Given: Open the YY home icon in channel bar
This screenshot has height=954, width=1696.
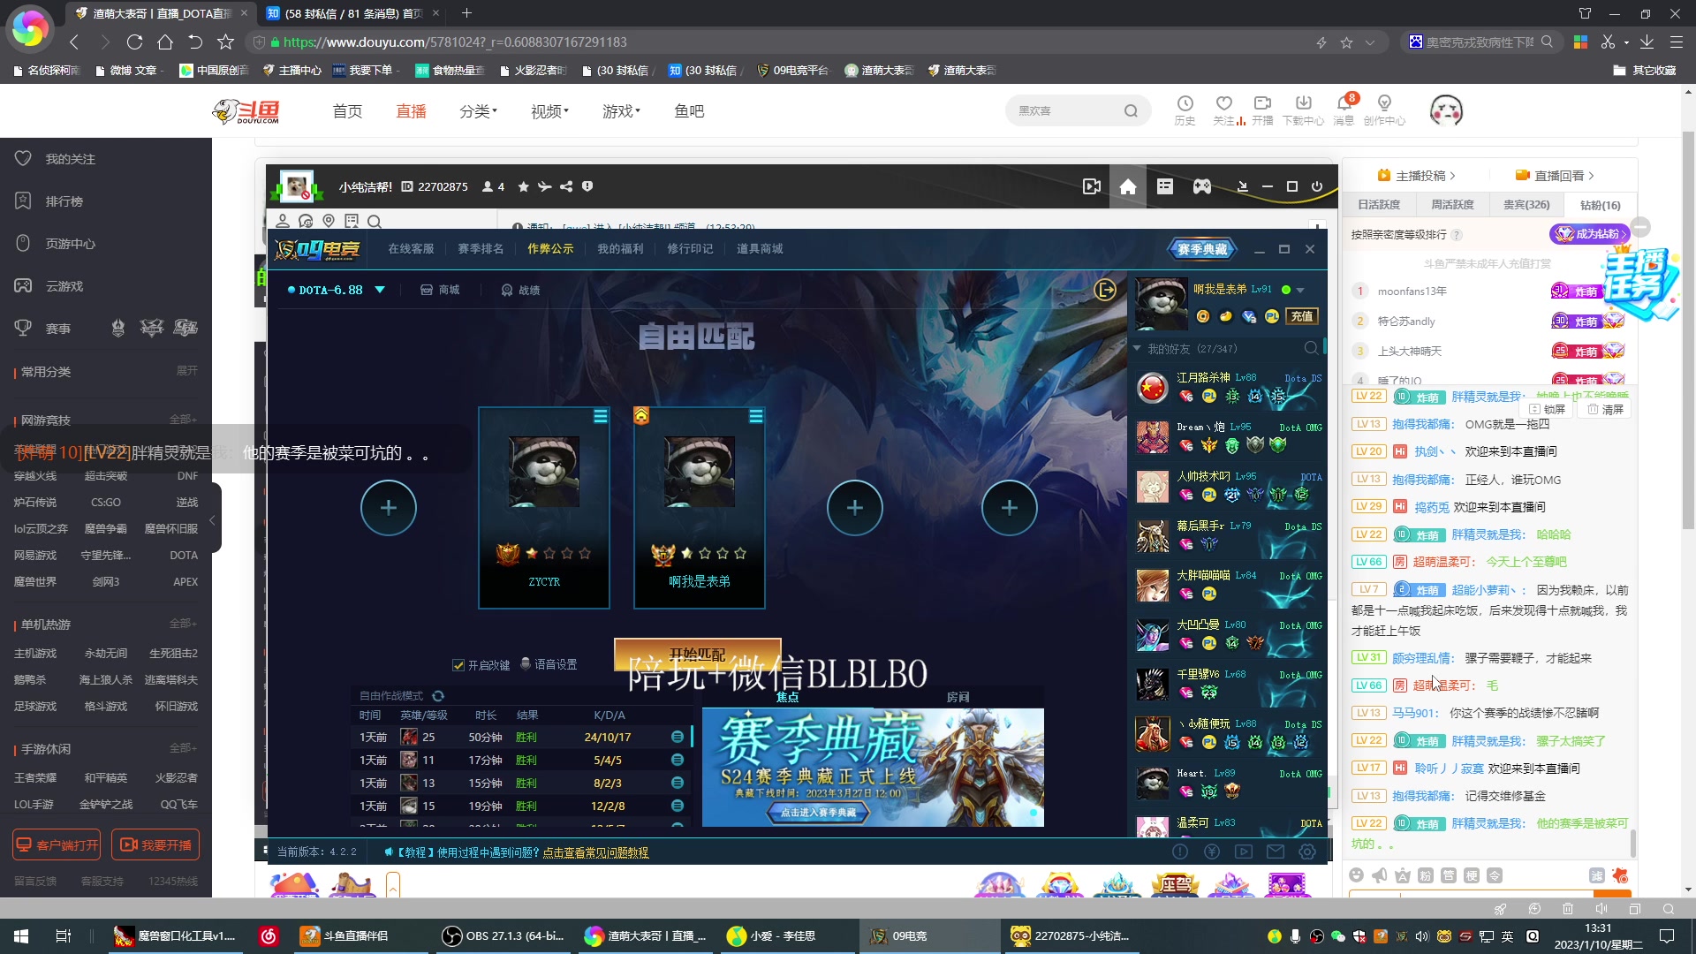Looking at the screenshot, I should (x=1128, y=186).
